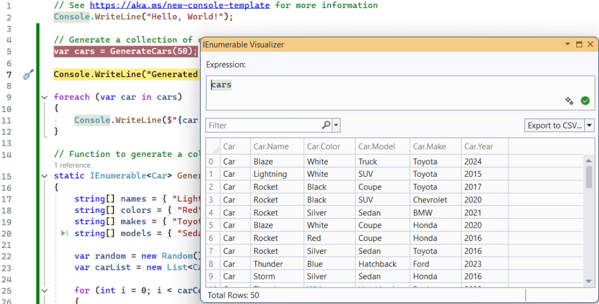
Task: Open the Export to CSV dropdown arrow
Action: click(590, 125)
